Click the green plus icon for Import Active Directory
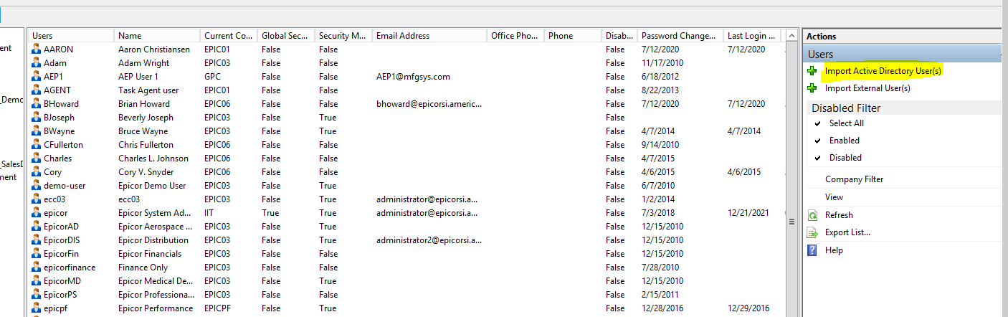 pos(812,71)
